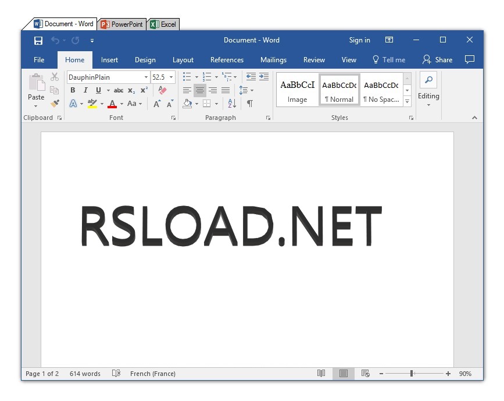Switch to the Insert tab

tap(109, 60)
